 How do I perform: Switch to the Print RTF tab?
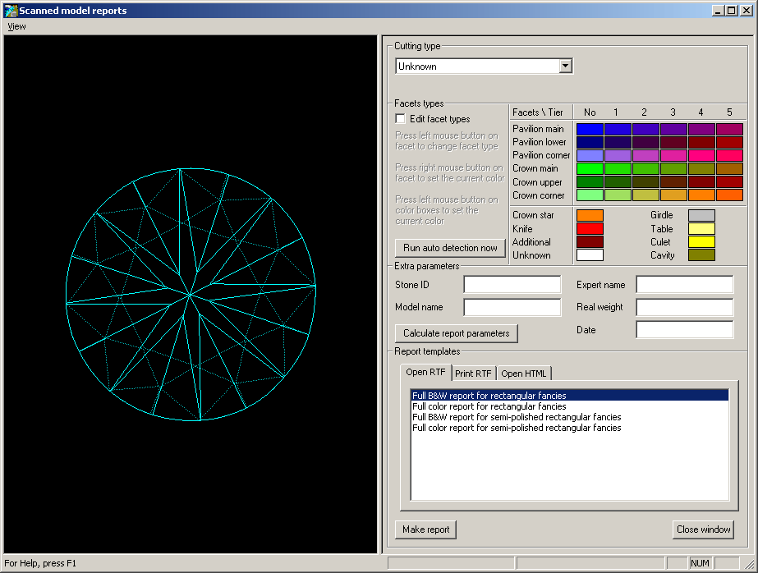tap(473, 374)
